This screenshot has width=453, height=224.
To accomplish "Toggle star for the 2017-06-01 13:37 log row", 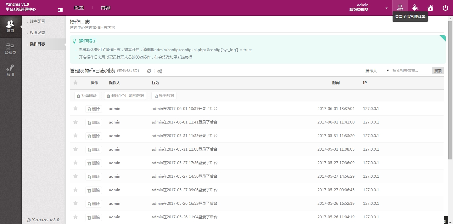I will [75, 109].
